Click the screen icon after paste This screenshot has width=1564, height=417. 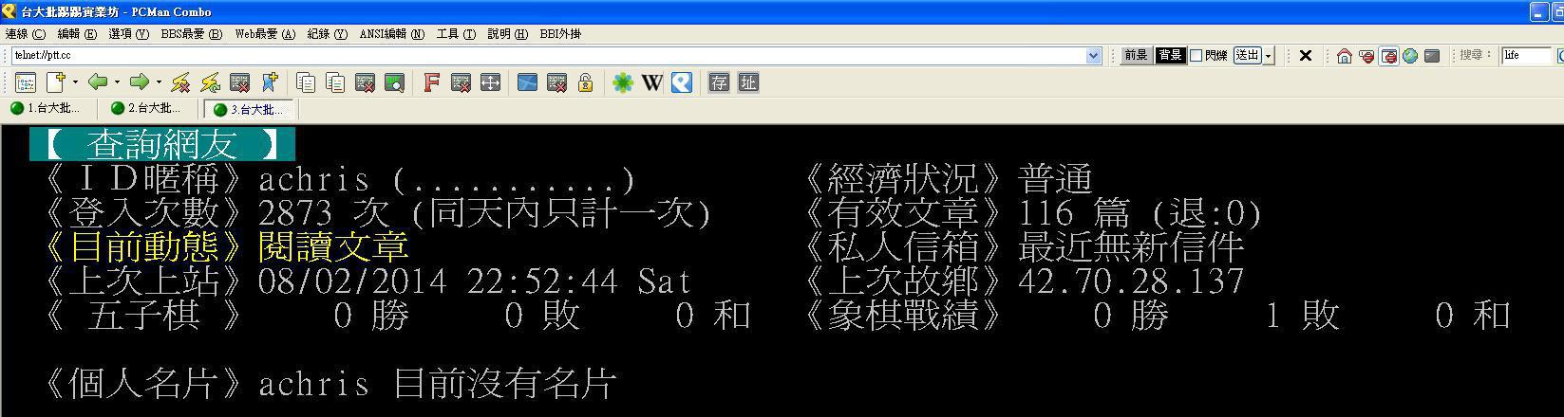(365, 82)
